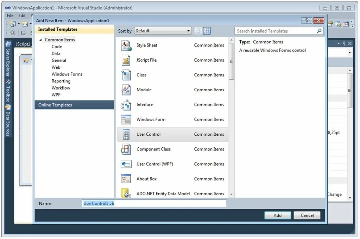The height and width of the screenshot is (239, 360).
Task: Click the template list scroll up arrow
Action: [x=232, y=40]
